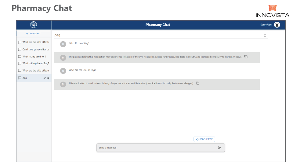This screenshot has height=165, width=293.
Task: Click the M avatar beside the antihistamine reply
Action: click(63, 84)
